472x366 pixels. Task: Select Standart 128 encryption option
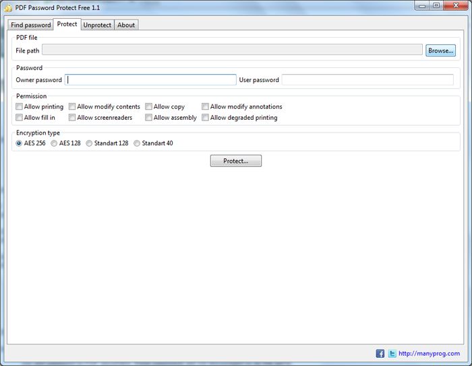[x=89, y=143]
